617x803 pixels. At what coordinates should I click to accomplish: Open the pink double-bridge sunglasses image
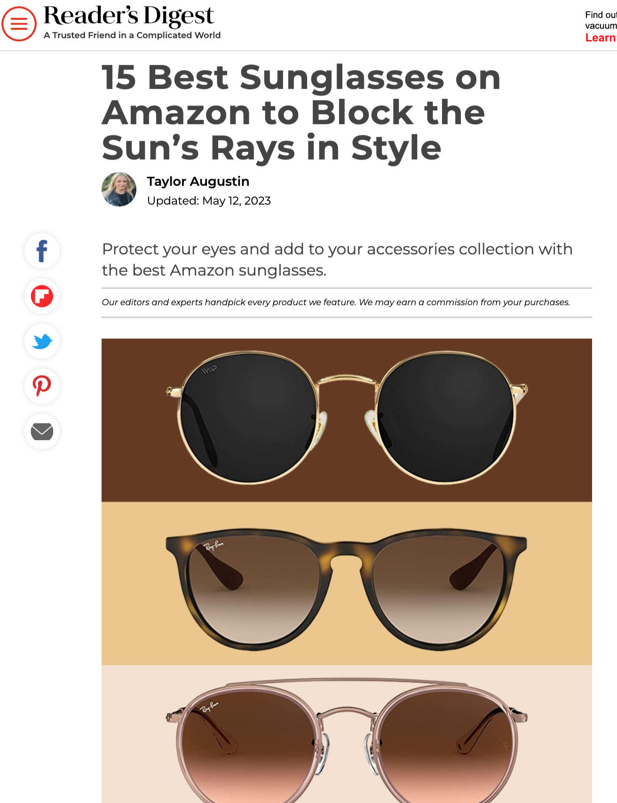pyautogui.click(x=347, y=734)
